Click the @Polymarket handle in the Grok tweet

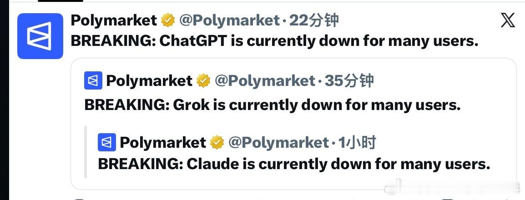[265, 81]
